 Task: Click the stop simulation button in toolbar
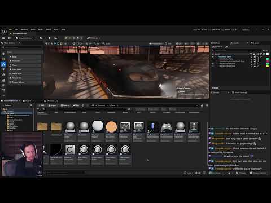(x=74, y=38)
